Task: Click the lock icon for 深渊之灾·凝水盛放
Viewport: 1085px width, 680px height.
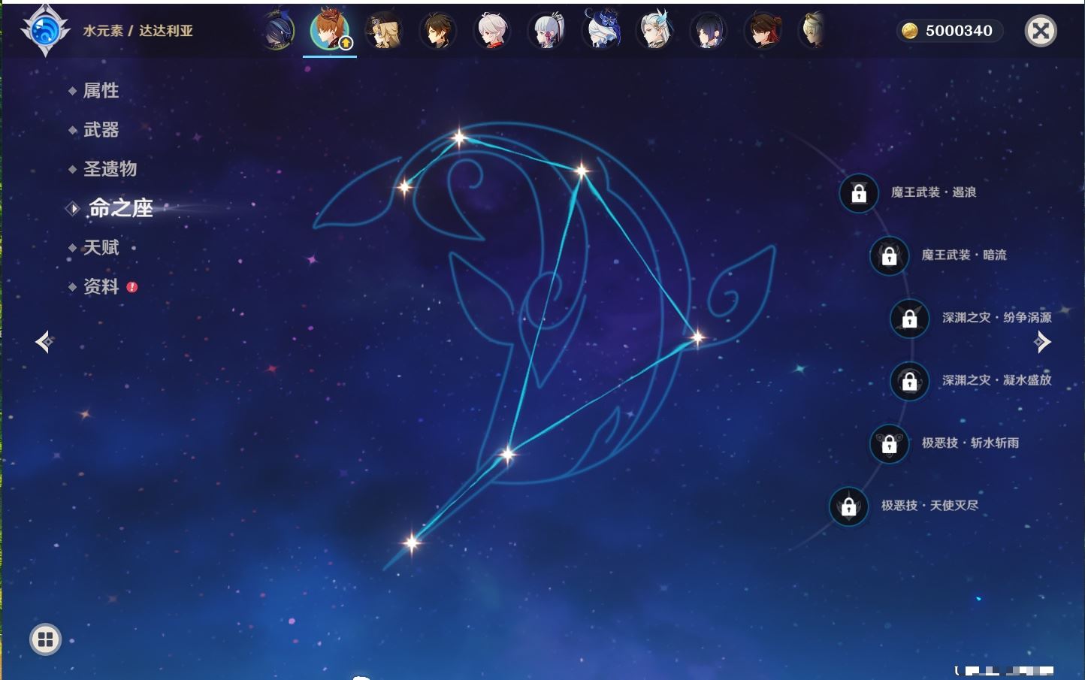Action: [909, 380]
